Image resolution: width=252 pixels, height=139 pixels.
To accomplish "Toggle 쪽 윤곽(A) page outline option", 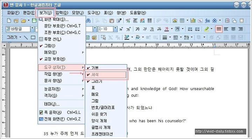I will tap(61, 112).
